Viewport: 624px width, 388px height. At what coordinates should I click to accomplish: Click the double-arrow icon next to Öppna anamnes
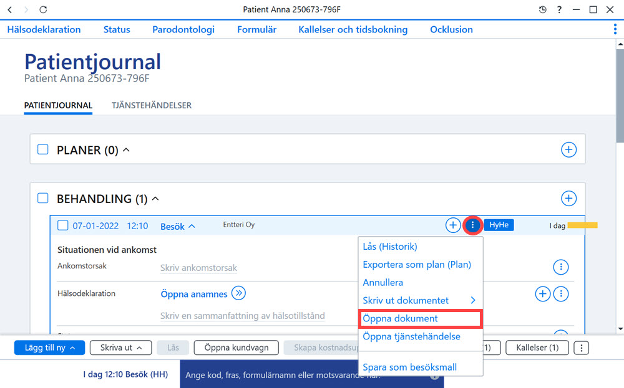(x=238, y=293)
